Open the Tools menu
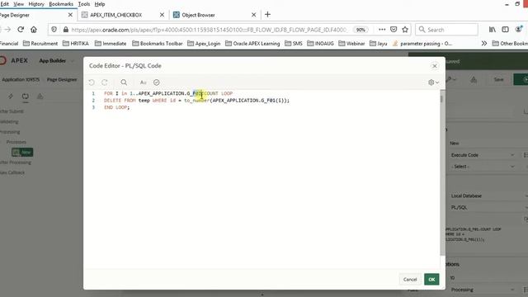 coord(84,4)
